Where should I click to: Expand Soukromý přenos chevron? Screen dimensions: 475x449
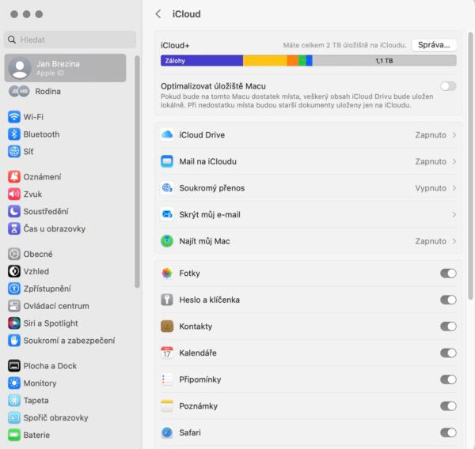(x=454, y=188)
